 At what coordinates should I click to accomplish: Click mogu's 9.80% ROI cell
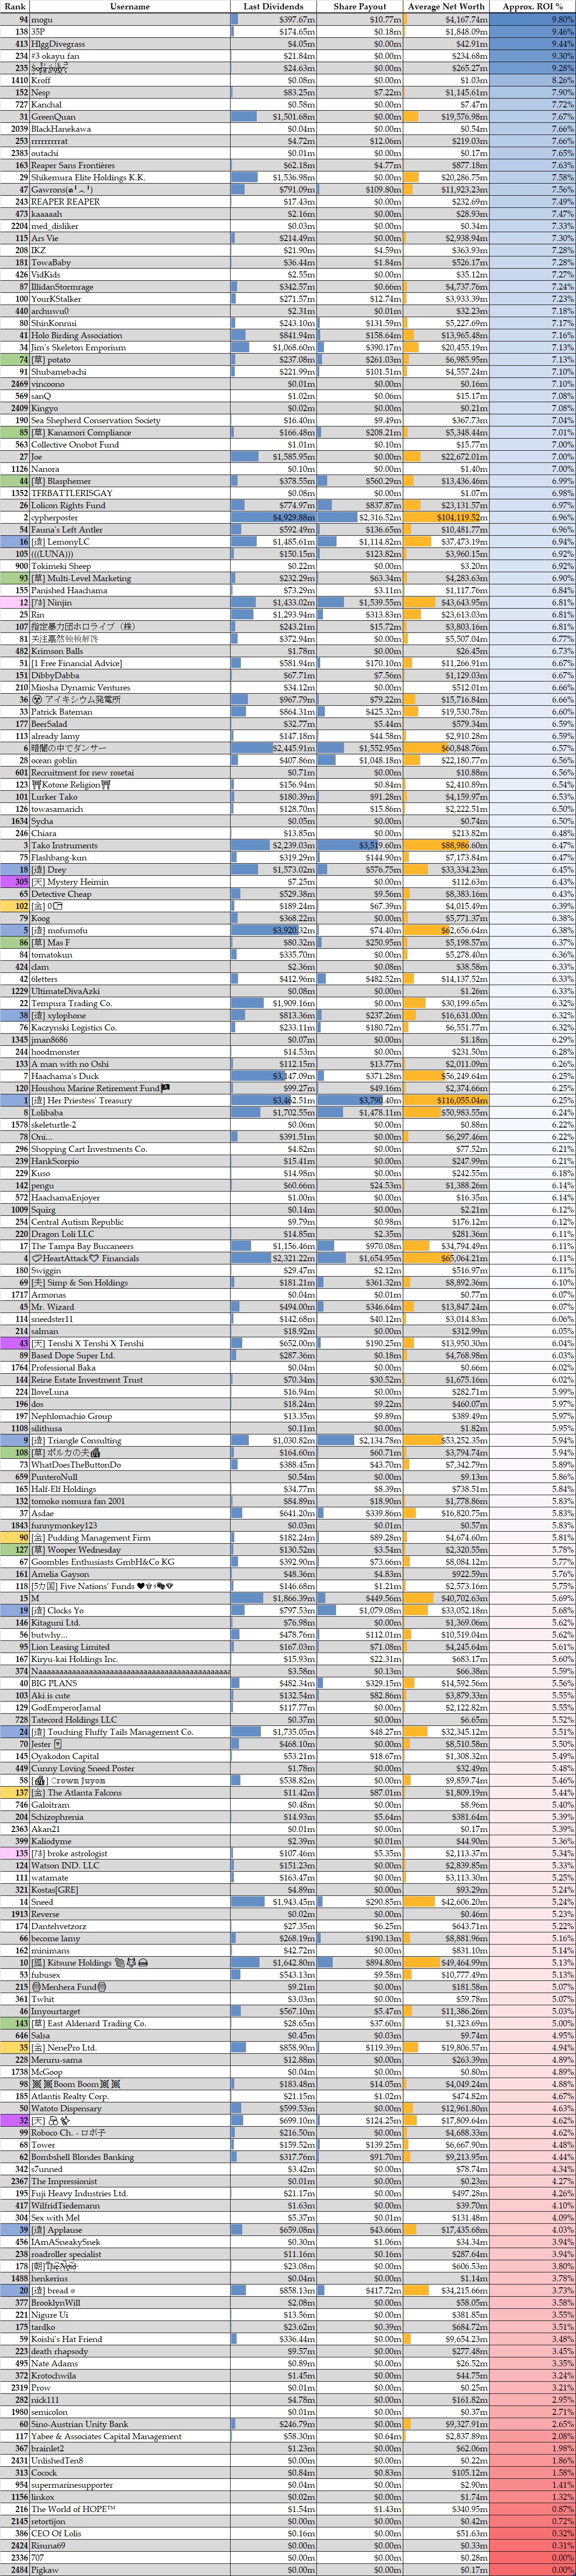coord(532,19)
